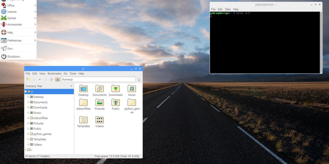Open the python_games folder
This screenshot has width=329, height=164.
click(132, 102)
